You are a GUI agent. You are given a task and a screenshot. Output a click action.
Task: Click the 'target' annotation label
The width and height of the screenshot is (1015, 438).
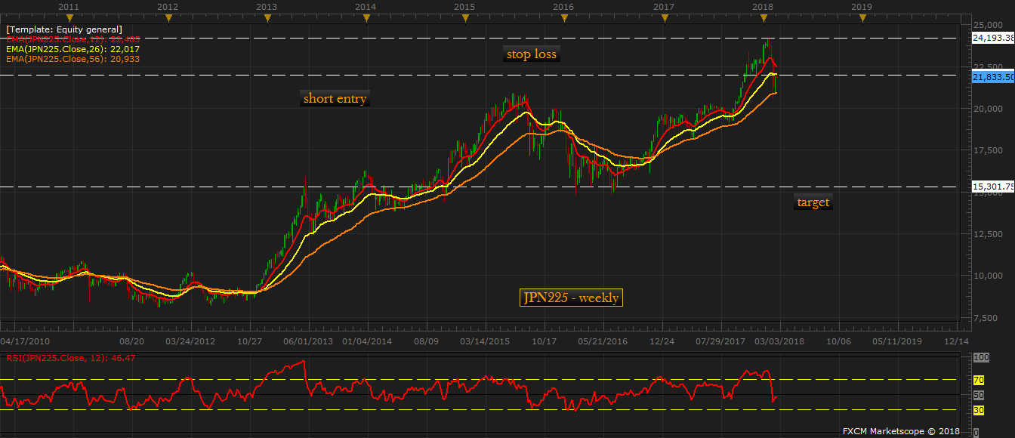[x=813, y=202]
